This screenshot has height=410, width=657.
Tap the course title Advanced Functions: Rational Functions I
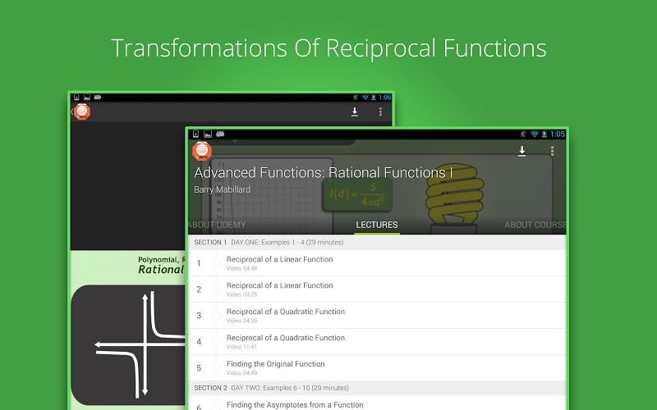coord(324,172)
